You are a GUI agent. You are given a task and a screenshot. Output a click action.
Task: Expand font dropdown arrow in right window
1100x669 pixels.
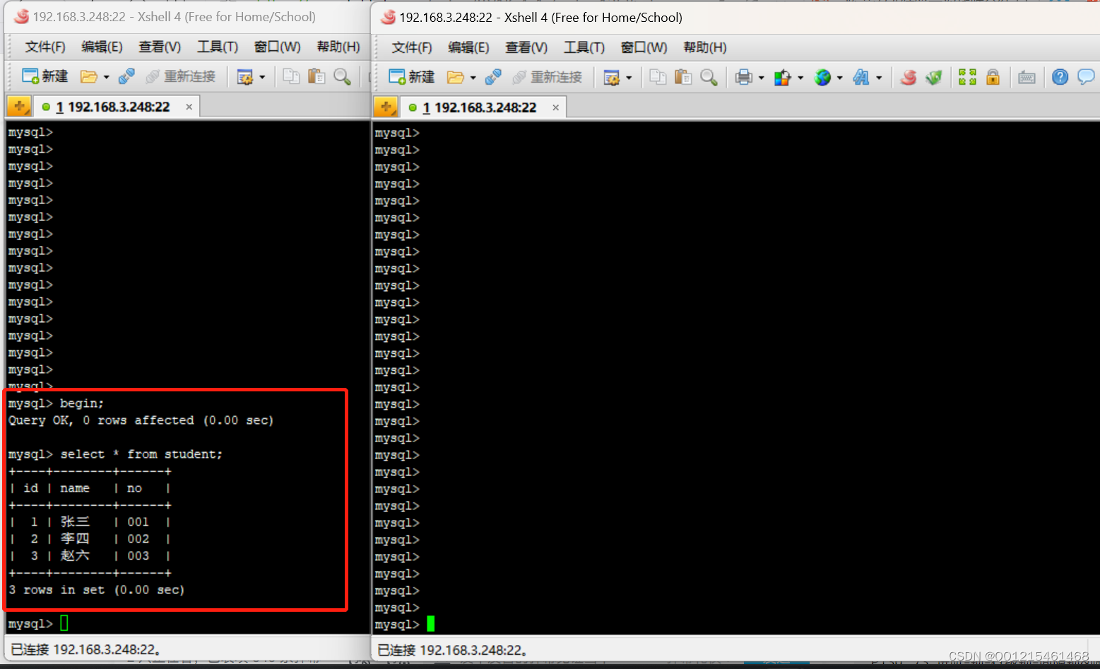(879, 78)
